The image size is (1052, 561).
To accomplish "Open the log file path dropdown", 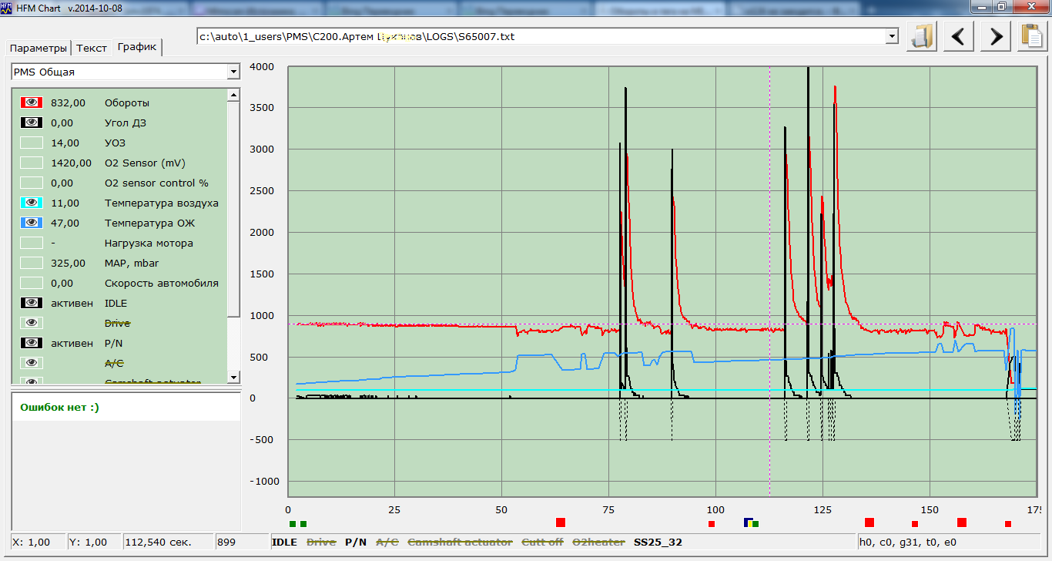I will click(892, 36).
